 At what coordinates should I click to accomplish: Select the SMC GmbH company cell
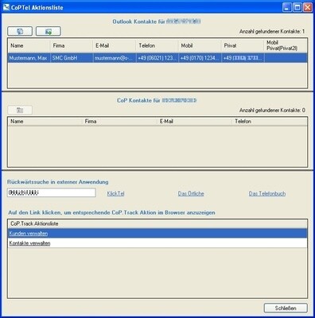(x=72, y=58)
